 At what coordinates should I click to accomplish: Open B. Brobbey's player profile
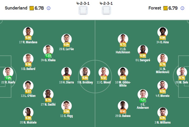tap(85, 72)
